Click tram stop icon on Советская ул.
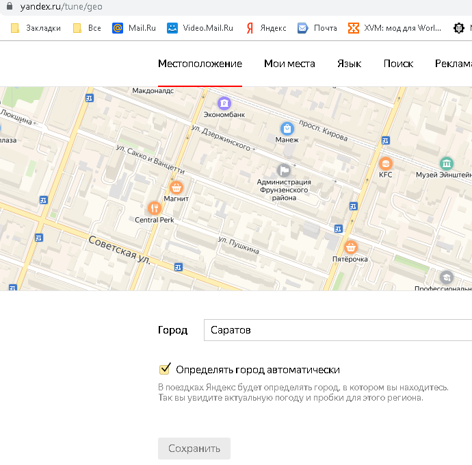 coord(179,267)
